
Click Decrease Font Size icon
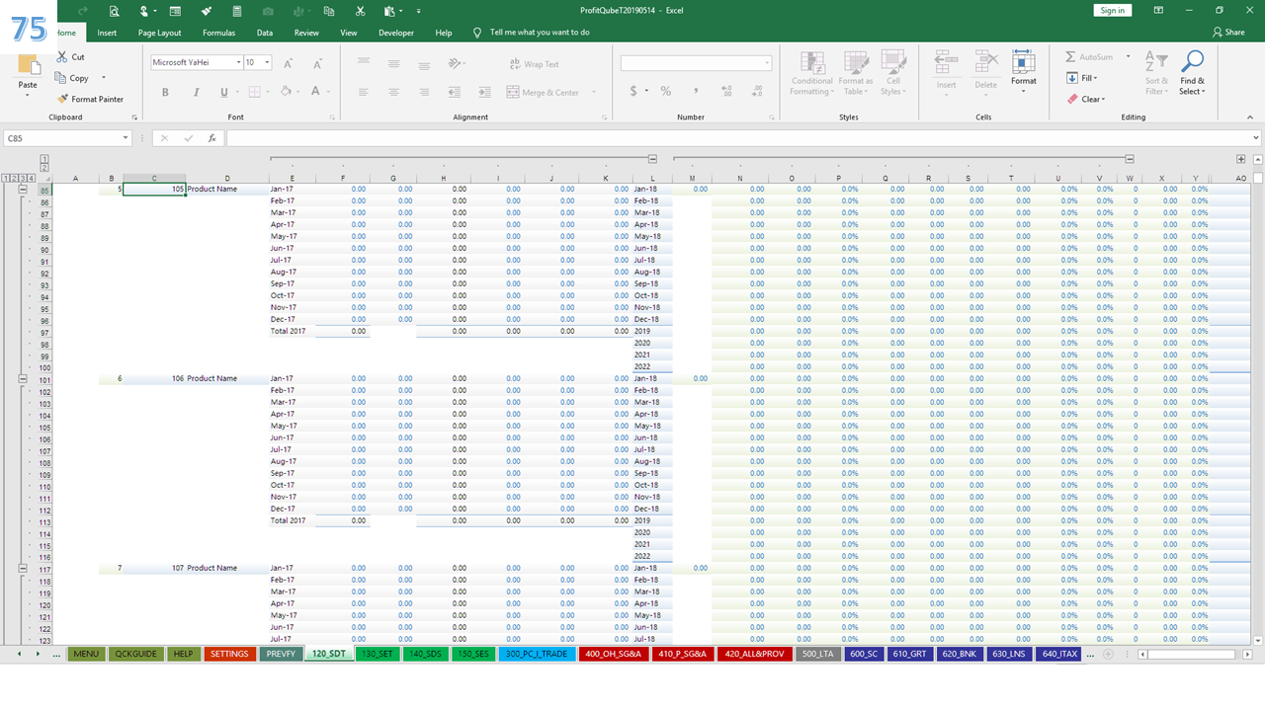pyautogui.click(x=316, y=63)
